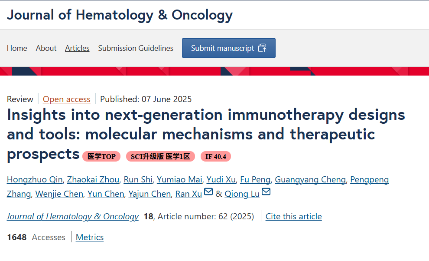Go to the About page
429x261 pixels.
pyautogui.click(x=46, y=48)
